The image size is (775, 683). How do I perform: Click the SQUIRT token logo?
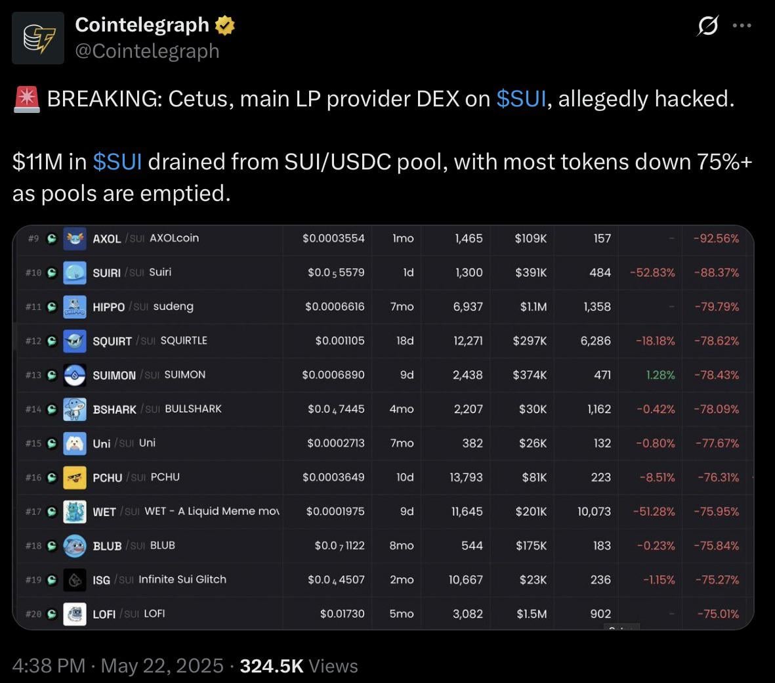coord(75,341)
